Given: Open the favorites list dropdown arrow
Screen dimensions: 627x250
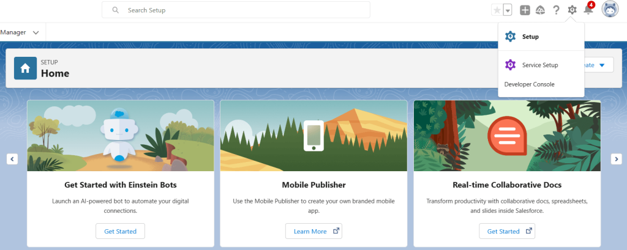Looking at the screenshot, I should 508,10.
